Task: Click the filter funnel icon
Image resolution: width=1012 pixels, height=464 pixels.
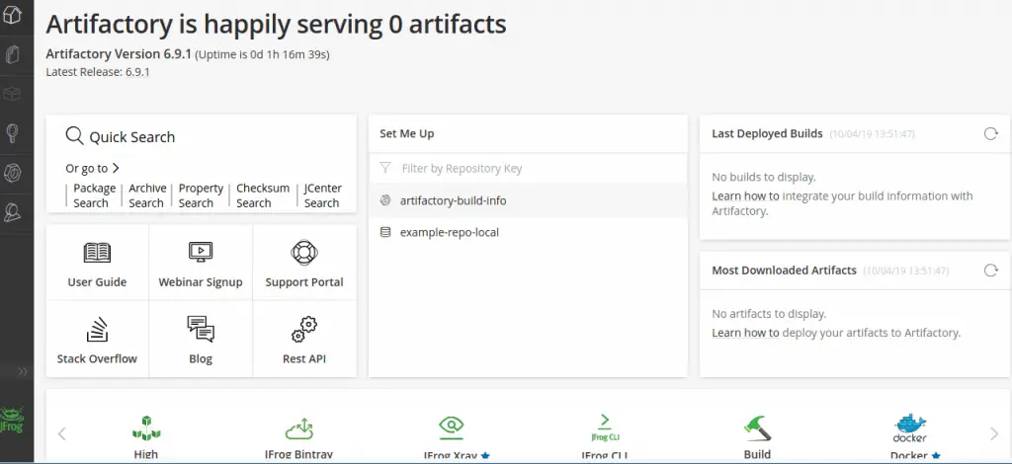Action: tap(385, 168)
